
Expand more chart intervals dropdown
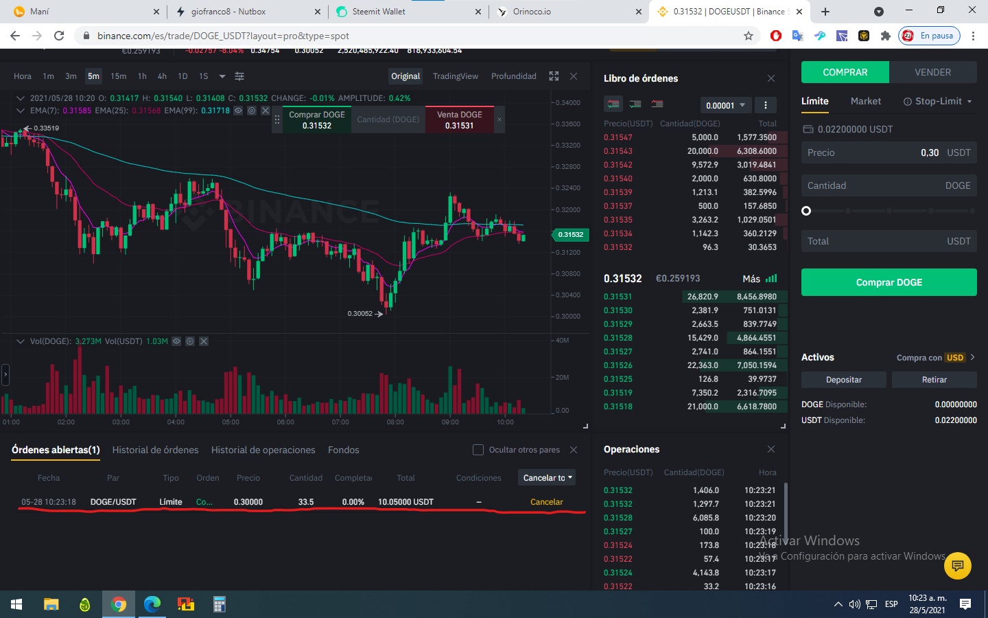(222, 76)
